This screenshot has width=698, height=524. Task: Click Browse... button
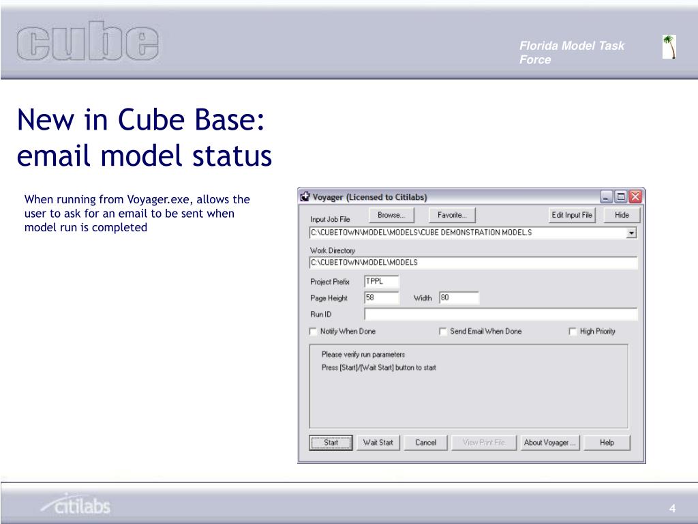point(391,215)
